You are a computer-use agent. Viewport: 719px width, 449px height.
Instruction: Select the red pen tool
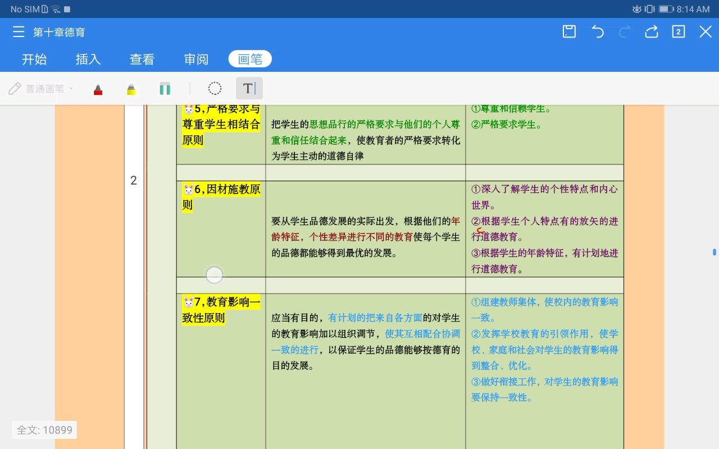98,89
